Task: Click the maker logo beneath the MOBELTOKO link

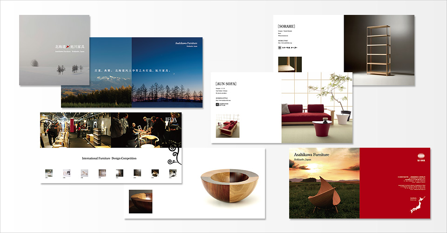Action: point(287,48)
